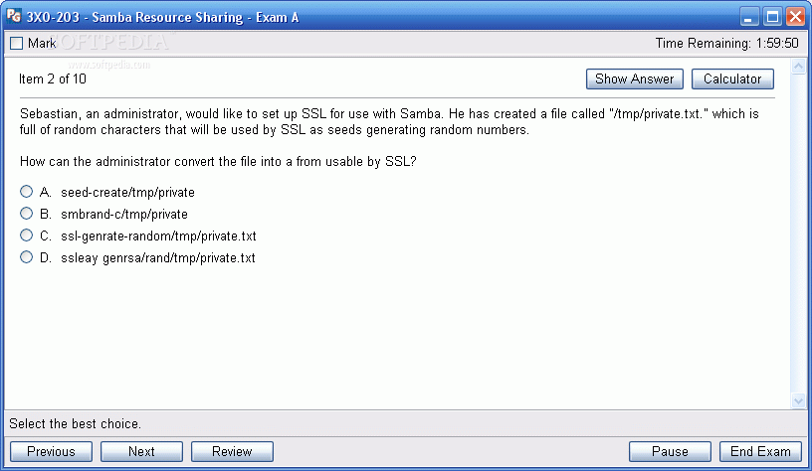This screenshot has width=812, height=471.
Task: Advance with the Next button
Action: point(141,451)
